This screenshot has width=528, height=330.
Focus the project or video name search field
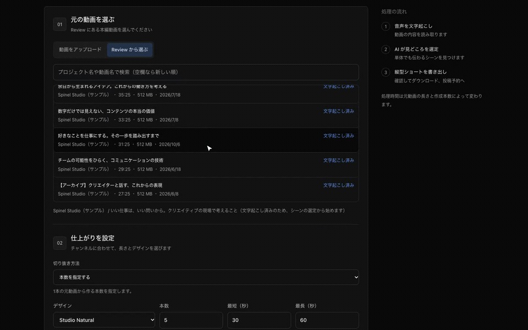click(x=206, y=72)
